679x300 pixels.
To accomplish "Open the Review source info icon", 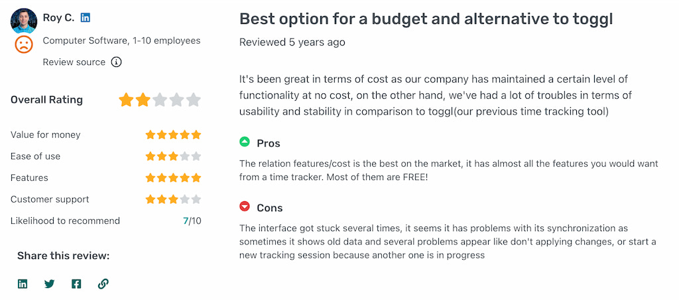I will pyautogui.click(x=116, y=62).
